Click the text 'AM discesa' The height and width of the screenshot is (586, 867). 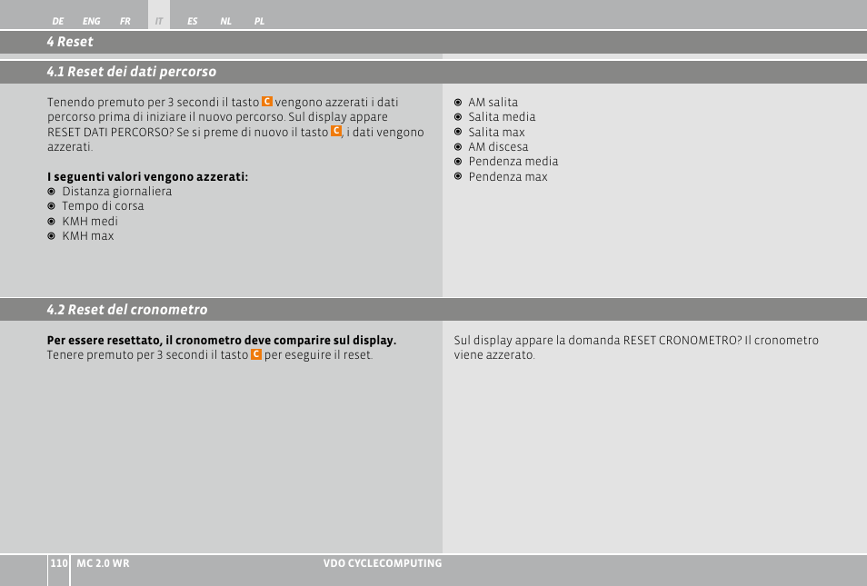point(498,147)
